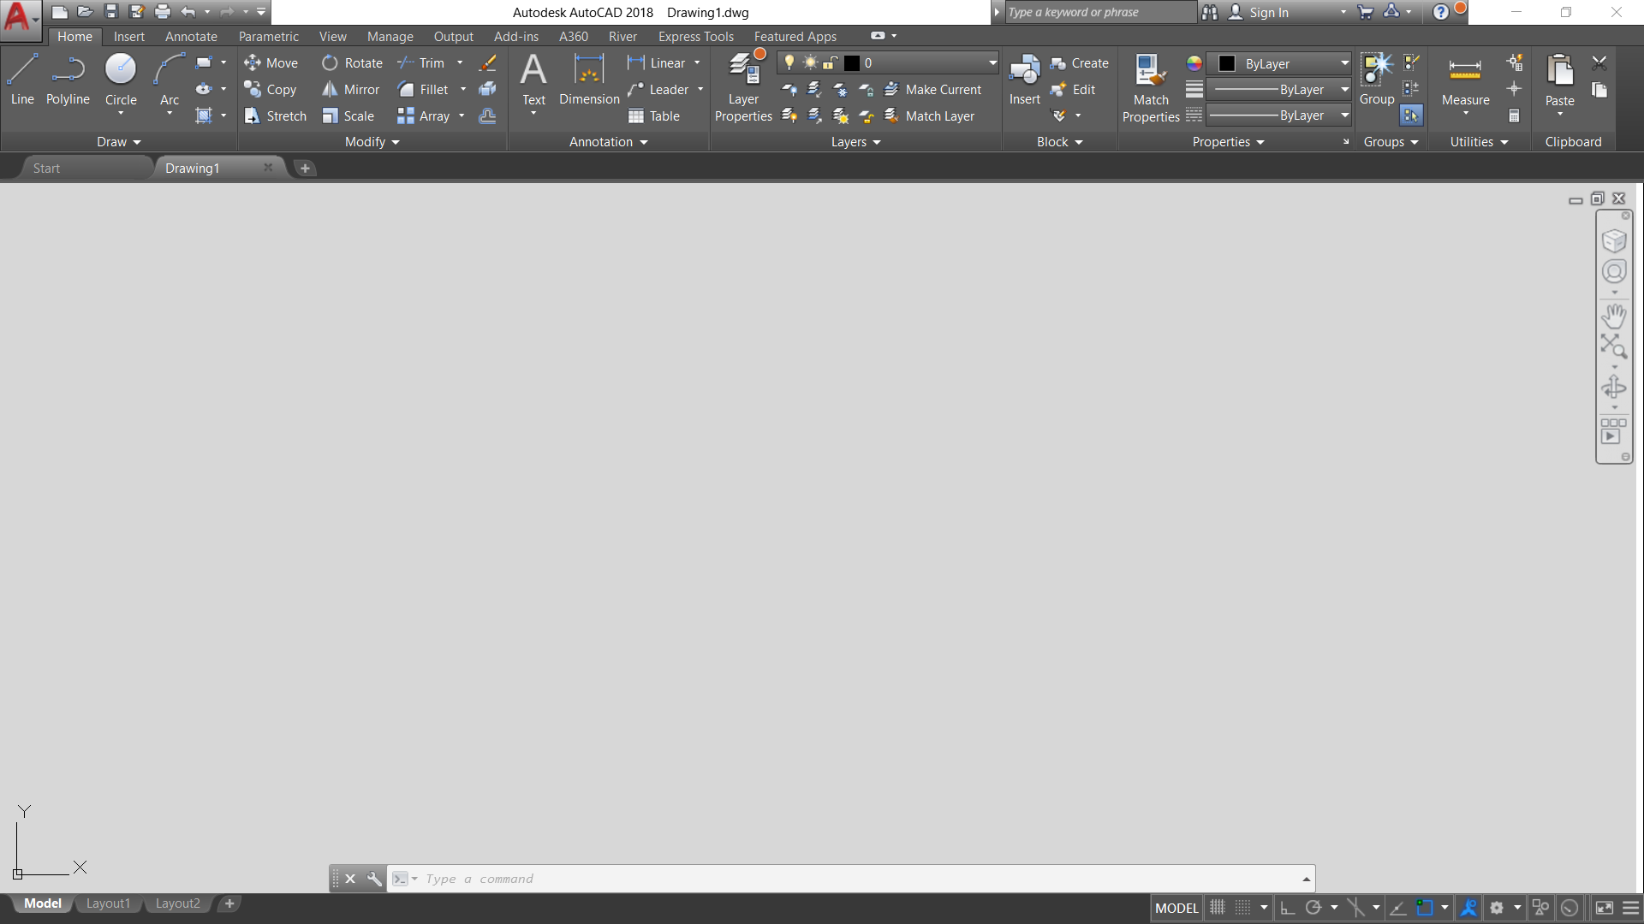Click Sign In

(1268, 12)
